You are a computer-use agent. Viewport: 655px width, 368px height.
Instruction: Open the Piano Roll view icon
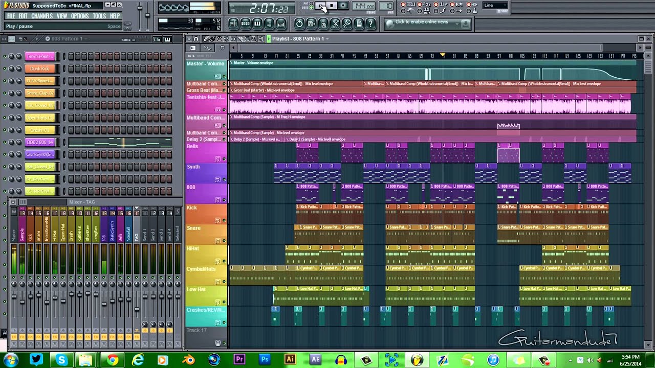257,24
